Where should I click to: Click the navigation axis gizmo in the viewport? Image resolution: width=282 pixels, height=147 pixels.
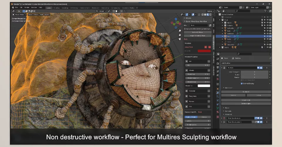point(176,23)
